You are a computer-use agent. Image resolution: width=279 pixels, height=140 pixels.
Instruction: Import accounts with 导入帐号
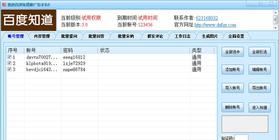[232, 88]
